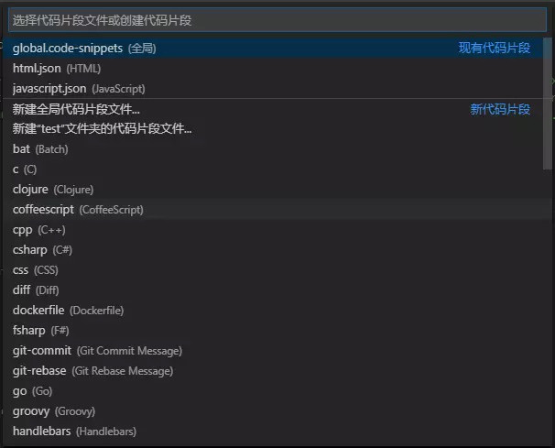The width and height of the screenshot is (555, 448).
Task: Select dockerfile (Dockerfile) entry
Action: (x=68, y=311)
